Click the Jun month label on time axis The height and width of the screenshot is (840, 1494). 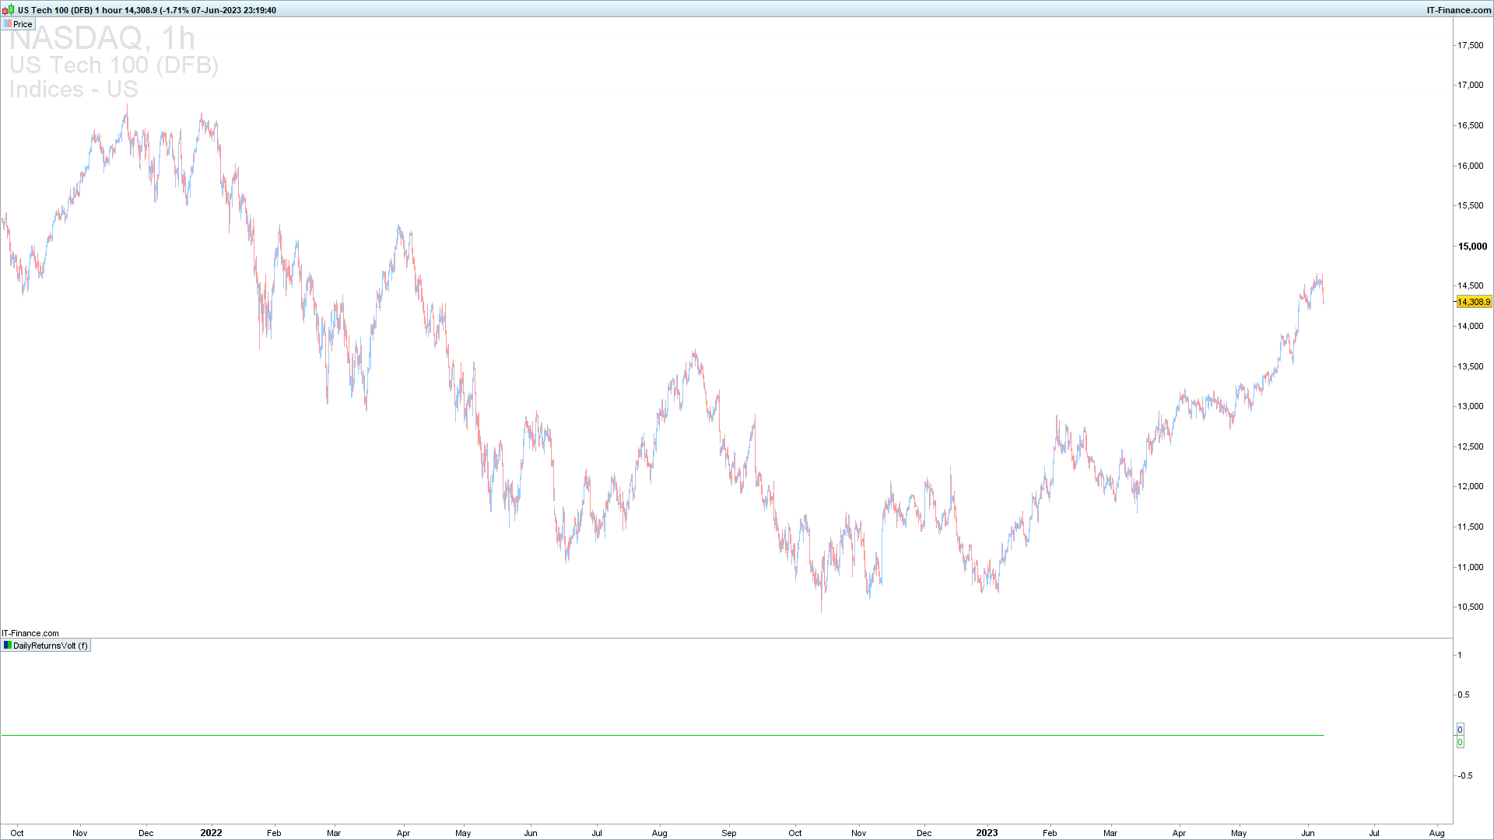coord(1308,833)
